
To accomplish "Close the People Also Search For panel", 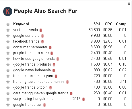I will [129, 4].
